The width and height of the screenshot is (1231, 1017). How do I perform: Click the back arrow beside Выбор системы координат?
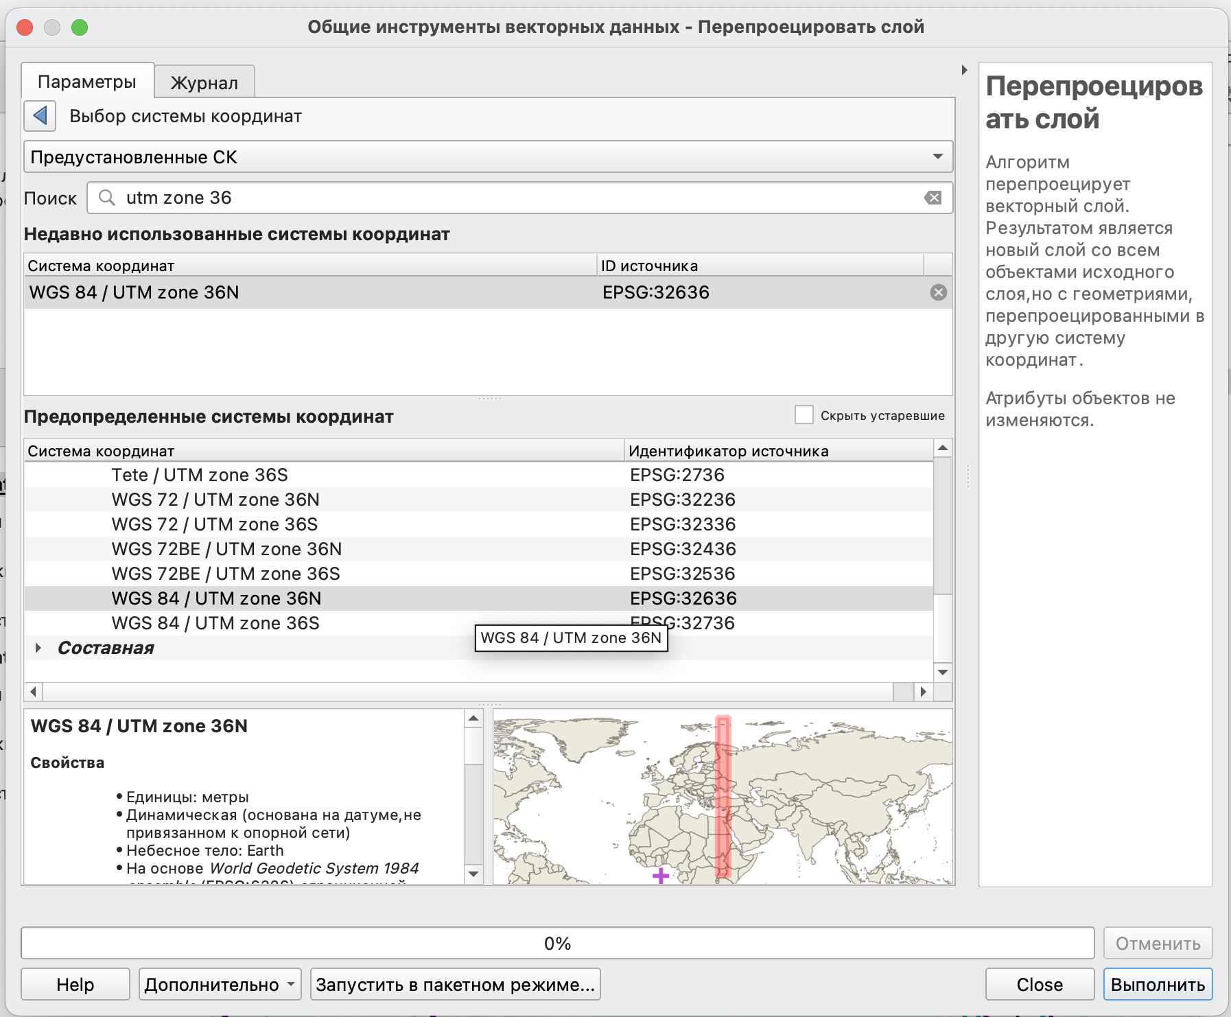click(x=40, y=116)
